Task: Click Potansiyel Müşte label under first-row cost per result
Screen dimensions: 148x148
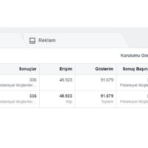Action: 134,85
